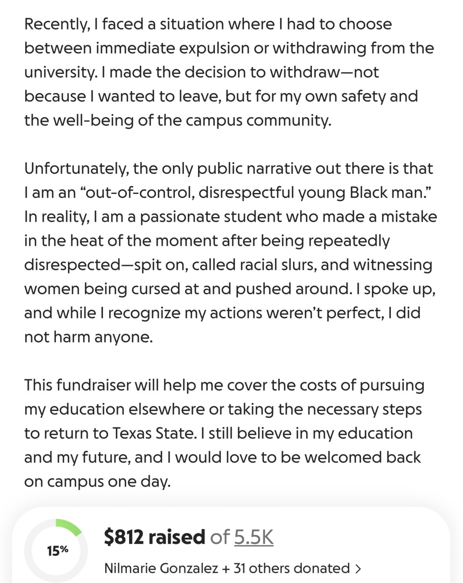Screen dimensions: 463x583
Task: Click the 15% progress ring
Action: [x=56, y=550]
